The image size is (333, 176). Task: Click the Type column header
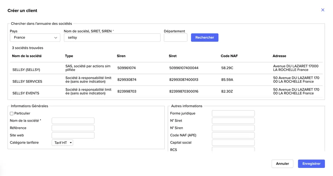[69, 56]
